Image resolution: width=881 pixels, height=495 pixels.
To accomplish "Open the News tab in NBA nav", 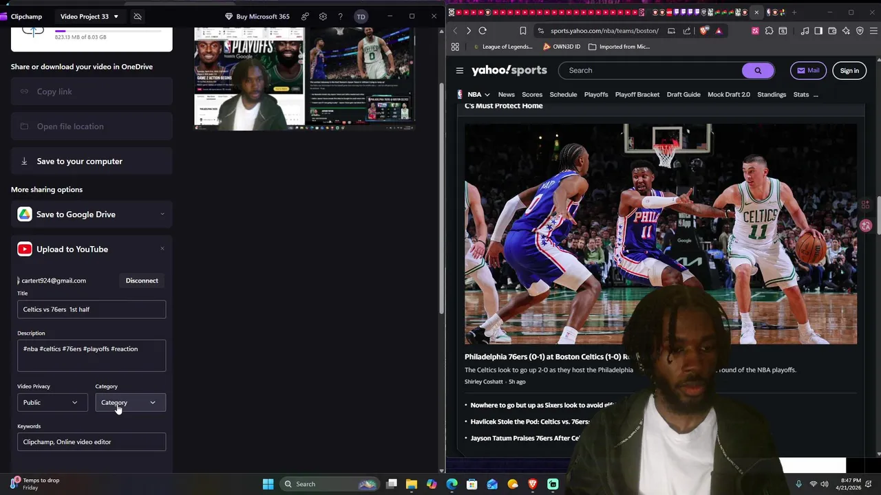I will pyautogui.click(x=506, y=94).
